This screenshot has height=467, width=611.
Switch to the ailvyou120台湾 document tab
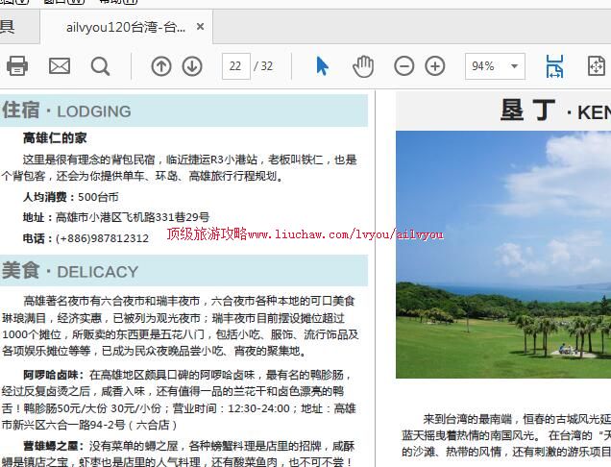125,27
